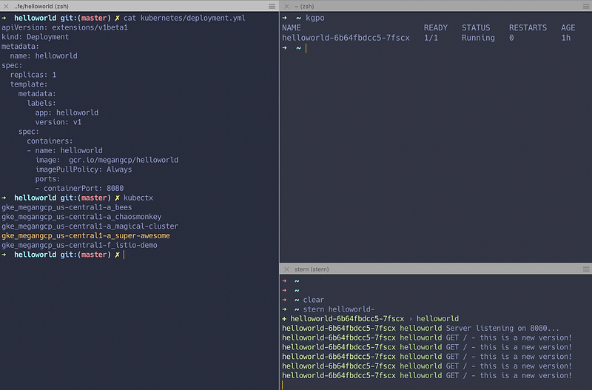Click context gke_megangcp_us-central1-a_bees
This screenshot has height=390, width=592.
pyautogui.click(x=67, y=207)
